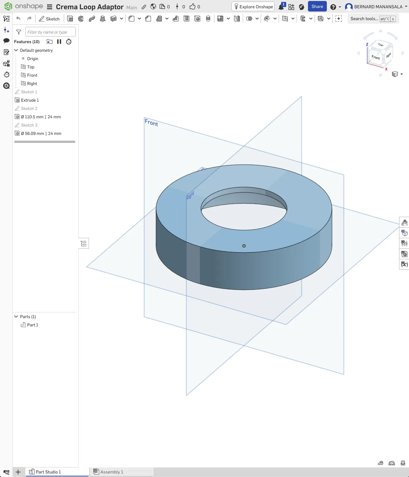409x477 pixels.
Task: Open the Draft tool dropdown arrow
Action: (x=167, y=19)
